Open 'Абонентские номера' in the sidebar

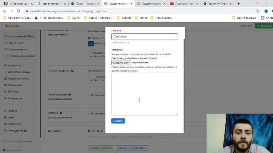17,72
